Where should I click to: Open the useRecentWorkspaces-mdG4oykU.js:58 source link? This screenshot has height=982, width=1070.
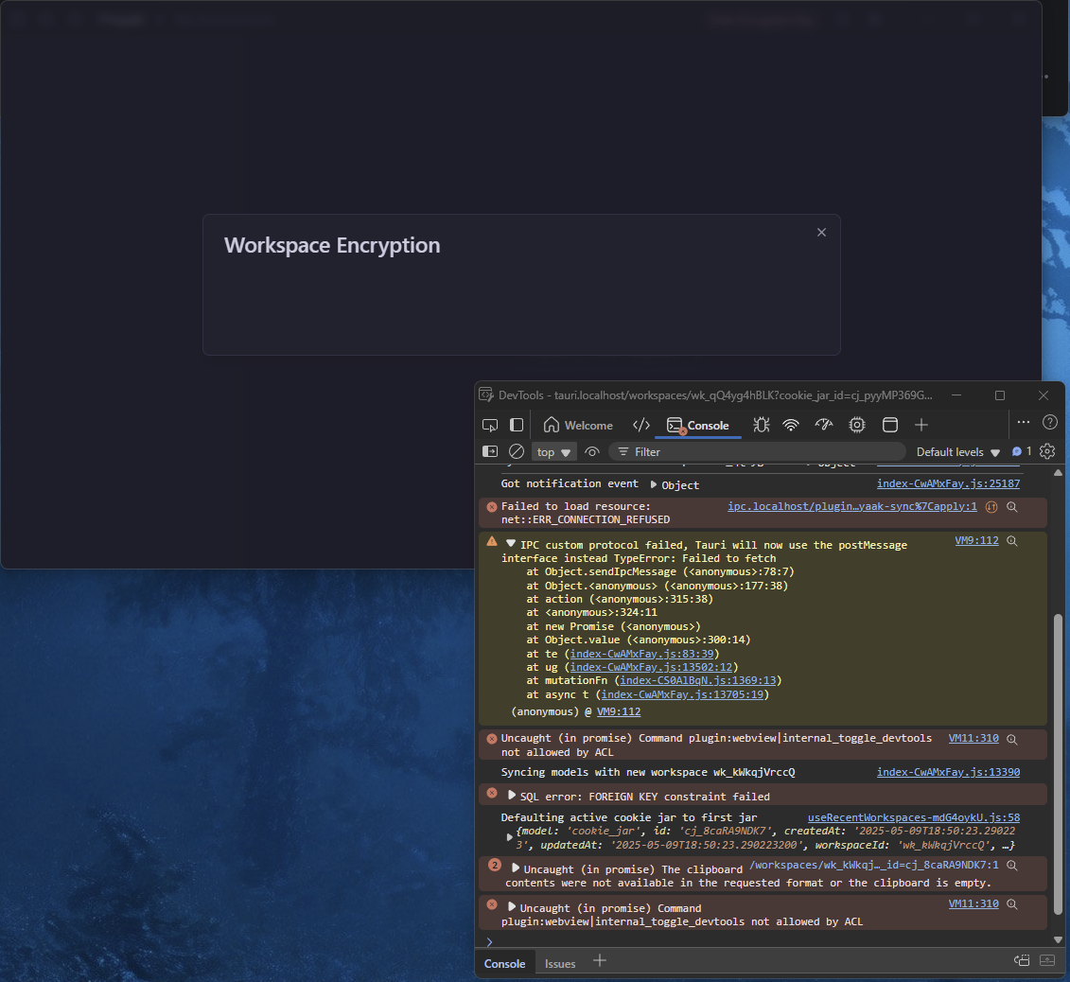(913, 817)
